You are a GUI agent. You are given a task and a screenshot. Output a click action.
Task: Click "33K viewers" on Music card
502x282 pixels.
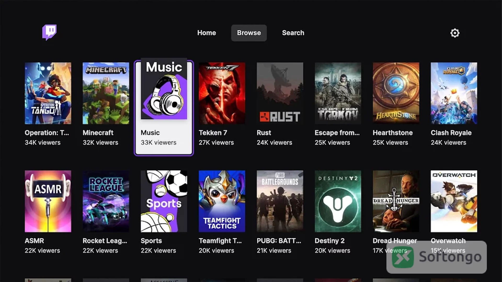click(158, 143)
